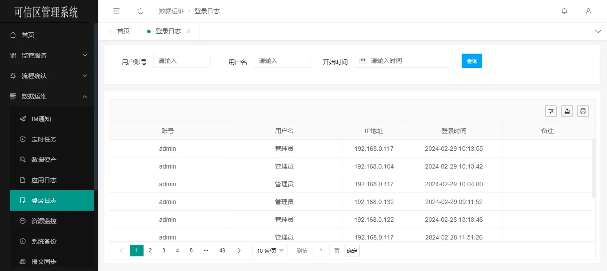Switch to the 首页 tab
The image size is (607, 271).
pyautogui.click(x=123, y=31)
